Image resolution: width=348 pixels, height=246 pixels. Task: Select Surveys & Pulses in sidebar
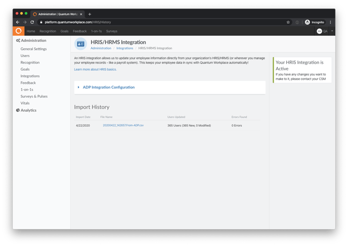(x=34, y=96)
